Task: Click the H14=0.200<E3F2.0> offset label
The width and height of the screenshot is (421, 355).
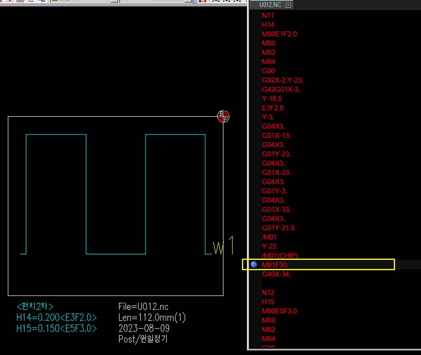Action: click(x=56, y=317)
